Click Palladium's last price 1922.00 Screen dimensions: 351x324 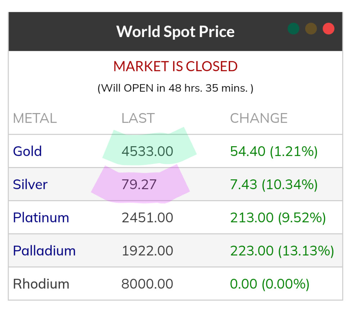click(x=147, y=251)
